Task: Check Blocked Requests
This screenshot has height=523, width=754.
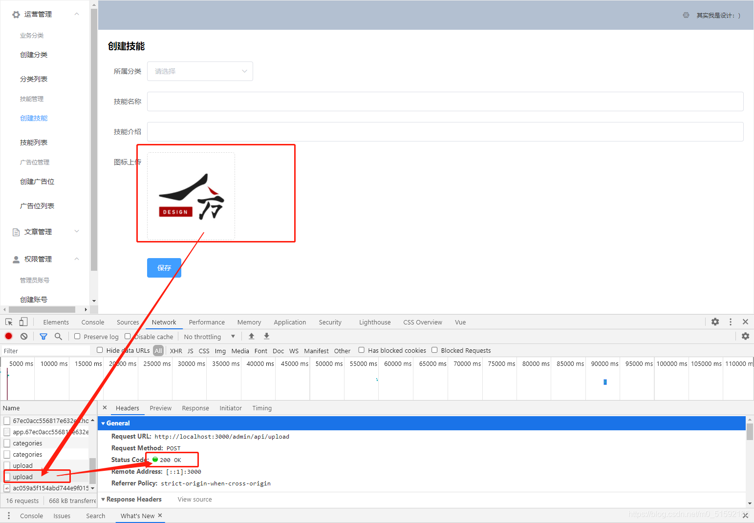Action: tap(434, 350)
